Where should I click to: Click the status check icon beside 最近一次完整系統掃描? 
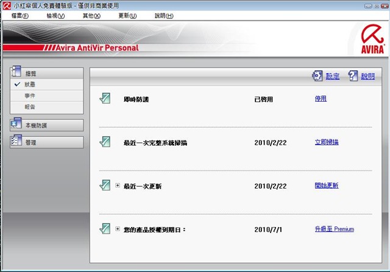(x=105, y=142)
